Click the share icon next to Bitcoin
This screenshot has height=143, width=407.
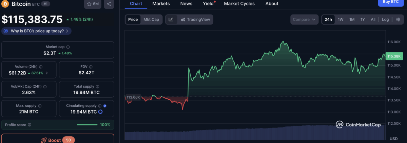[x=109, y=4]
